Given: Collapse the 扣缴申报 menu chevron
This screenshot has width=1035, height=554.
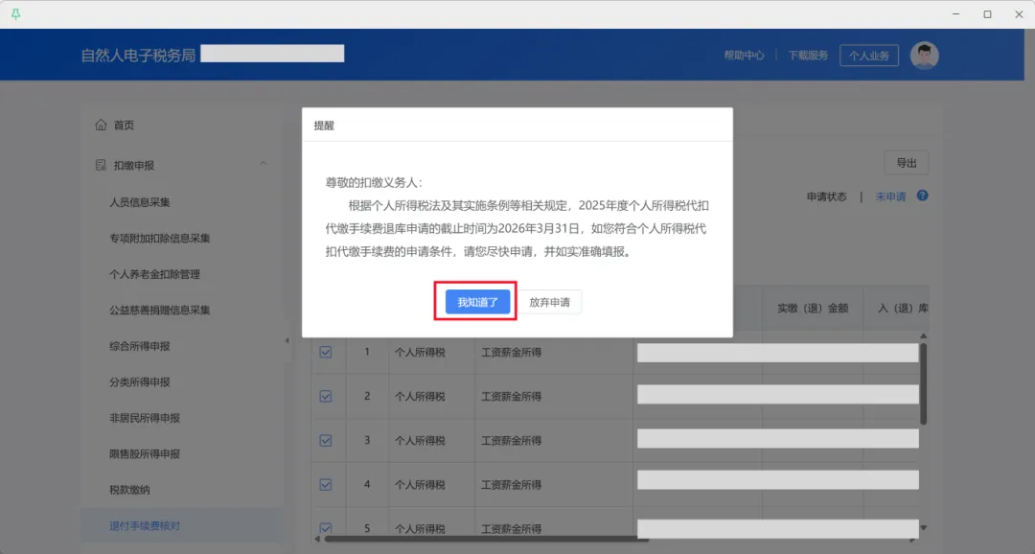Looking at the screenshot, I should coord(264,165).
